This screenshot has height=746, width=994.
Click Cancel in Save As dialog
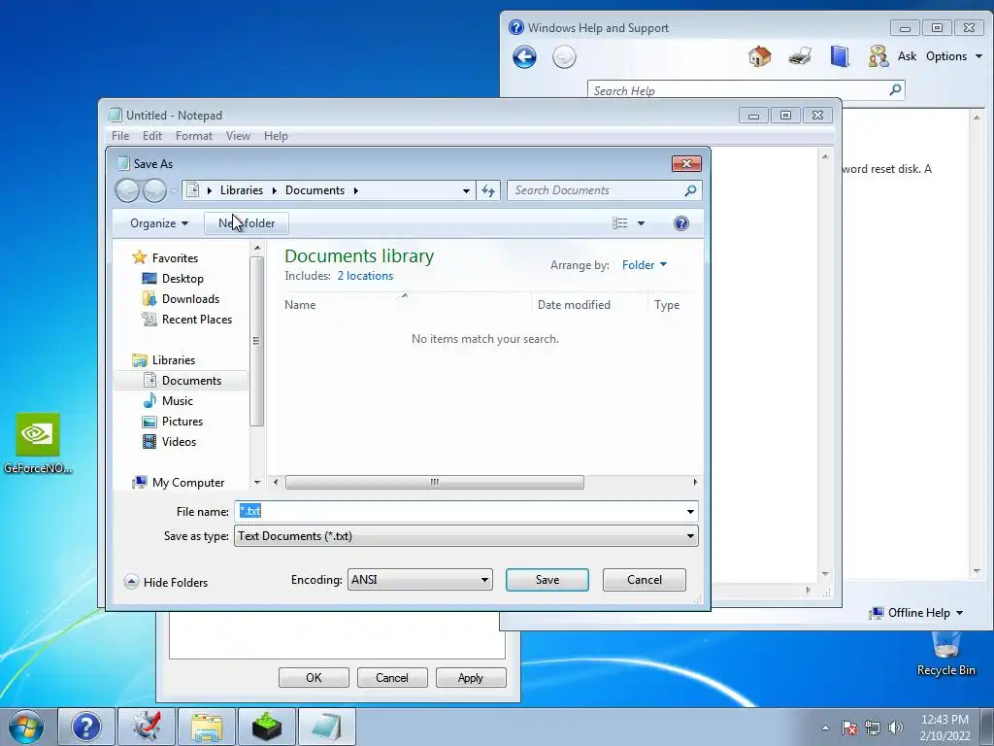[645, 580]
